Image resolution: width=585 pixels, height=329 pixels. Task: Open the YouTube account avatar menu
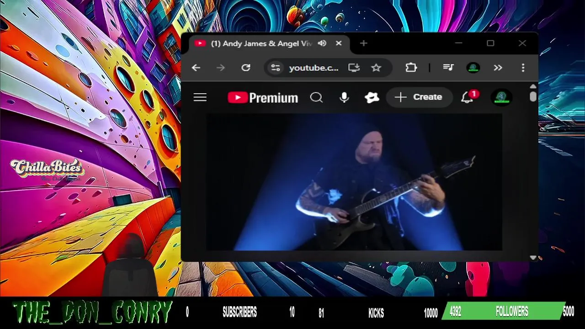[x=501, y=97]
